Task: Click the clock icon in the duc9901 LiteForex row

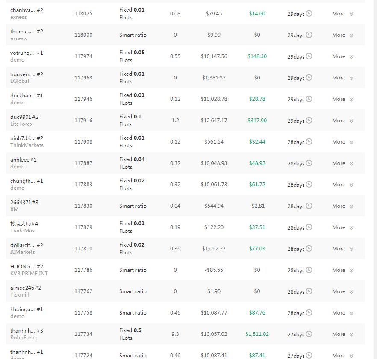Action: click(309, 120)
